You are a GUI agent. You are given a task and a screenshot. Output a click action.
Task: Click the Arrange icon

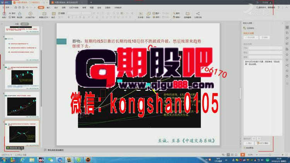point(154,17)
